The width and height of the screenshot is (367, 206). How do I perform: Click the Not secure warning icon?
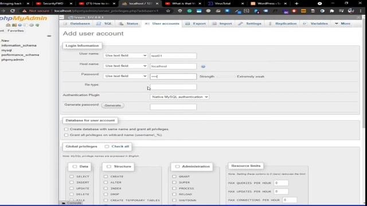pyautogui.click(x=24, y=11)
